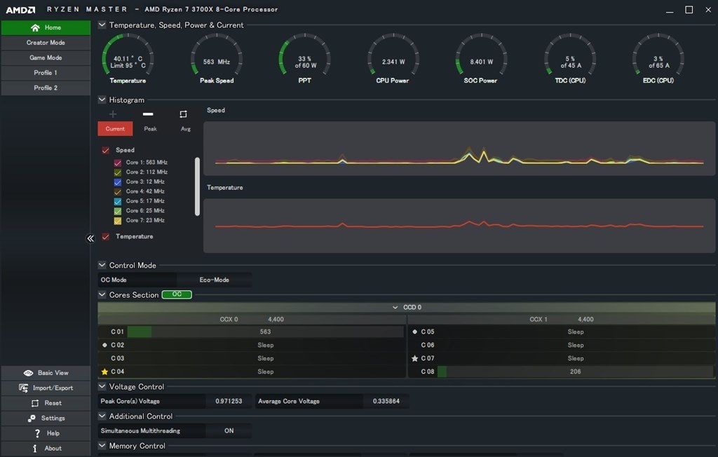The width and height of the screenshot is (718, 457).
Task: Switch to Basic View
Action: [46, 373]
